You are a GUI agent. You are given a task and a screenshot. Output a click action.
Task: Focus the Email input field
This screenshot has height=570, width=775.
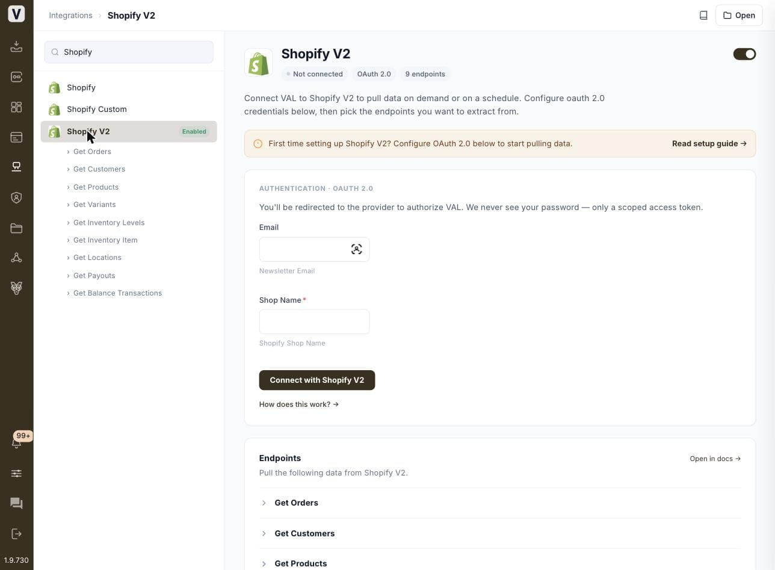[x=314, y=249]
